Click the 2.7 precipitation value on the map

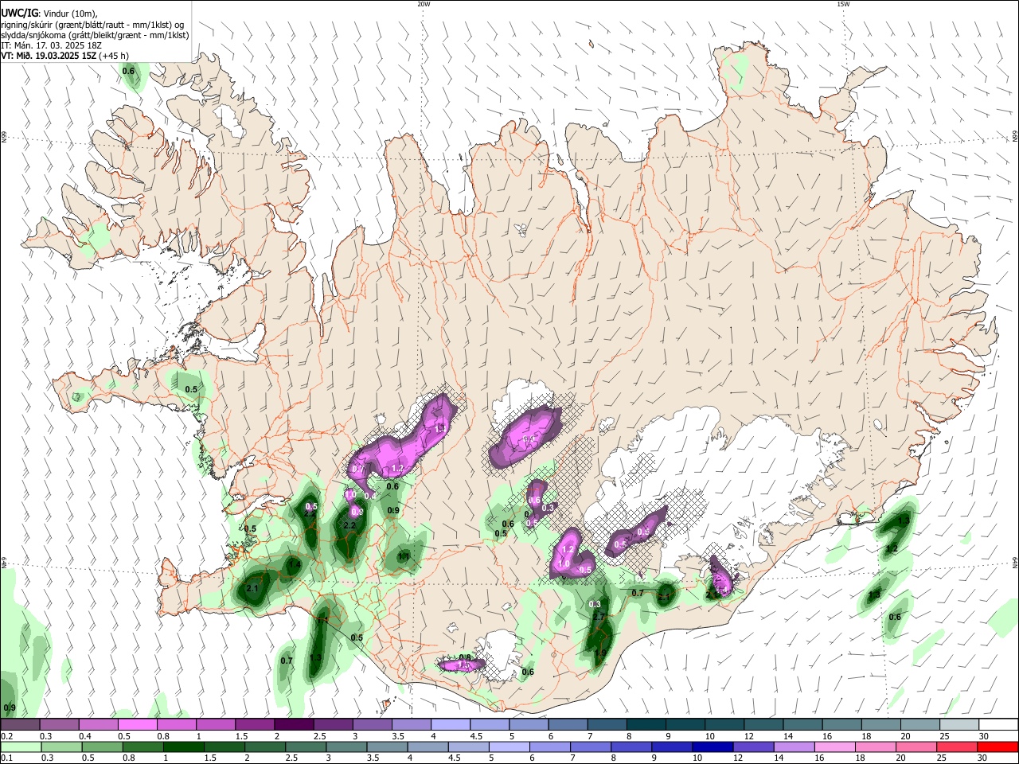tap(599, 616)
